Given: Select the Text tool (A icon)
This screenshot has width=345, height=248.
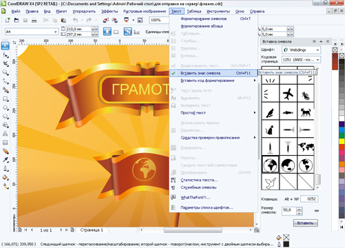Looking at the screenshot, I should [6, 134].
